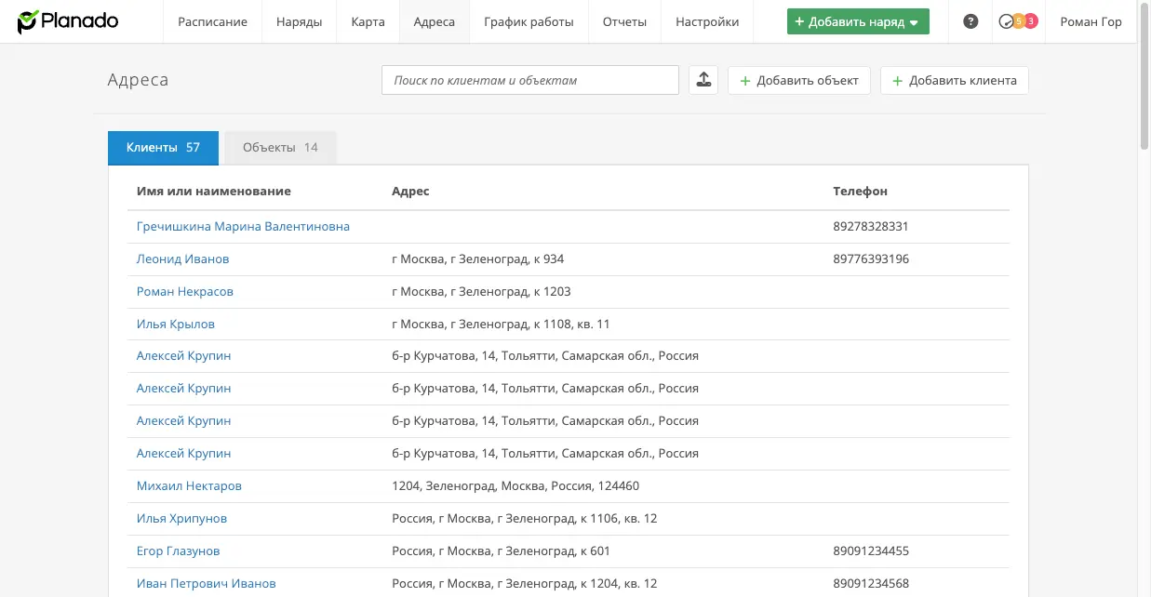1151x597 pixels.
Task: Open client Иван Петрович Иванов
Action: [x=206, y=583]
